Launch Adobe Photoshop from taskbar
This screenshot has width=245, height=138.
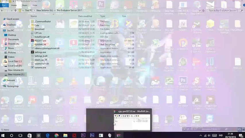(x=92, y=135)
